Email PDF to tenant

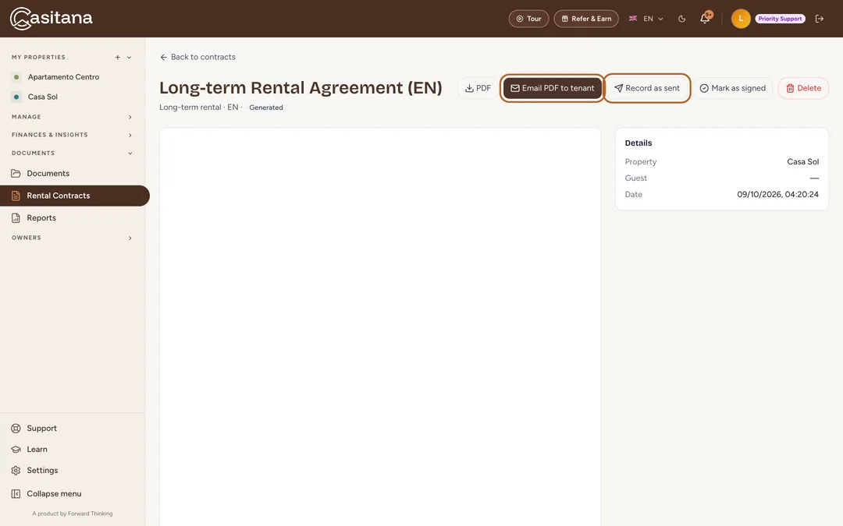[552, 88]
